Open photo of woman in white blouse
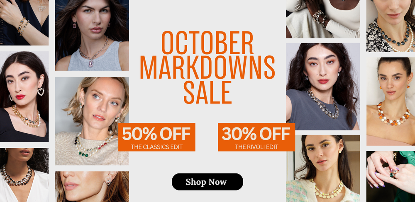 pos(24,175)
